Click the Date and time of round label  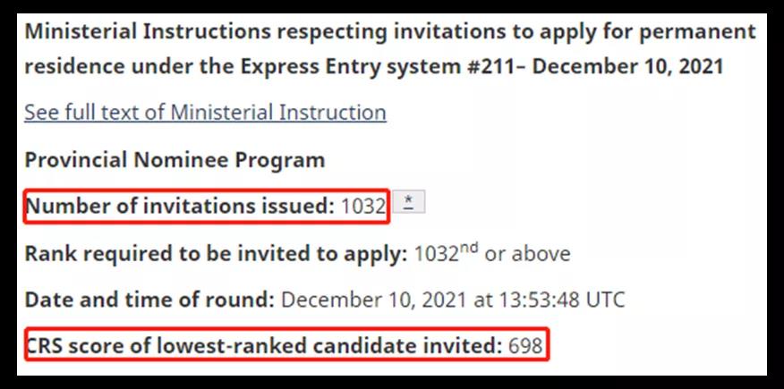pos(150,300)
